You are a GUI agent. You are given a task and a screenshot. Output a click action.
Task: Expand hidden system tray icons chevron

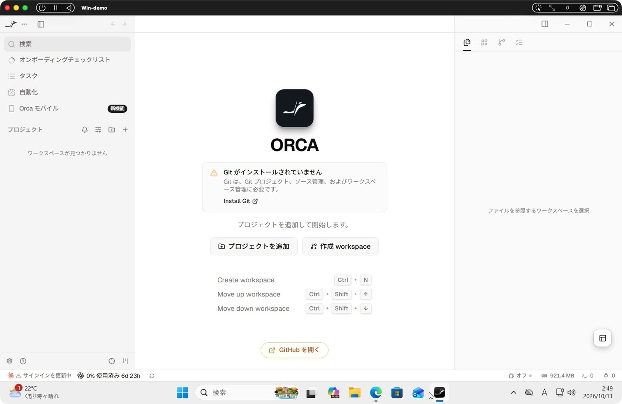514,393
